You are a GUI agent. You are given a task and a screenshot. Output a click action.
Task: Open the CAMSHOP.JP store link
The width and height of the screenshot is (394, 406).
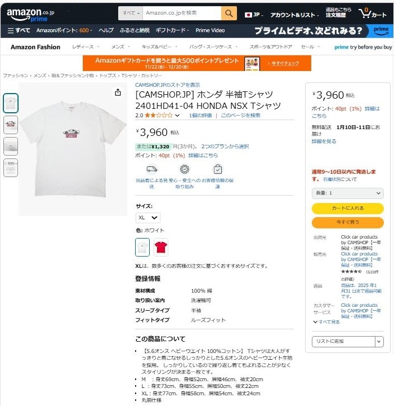click(x=168, y=85)
